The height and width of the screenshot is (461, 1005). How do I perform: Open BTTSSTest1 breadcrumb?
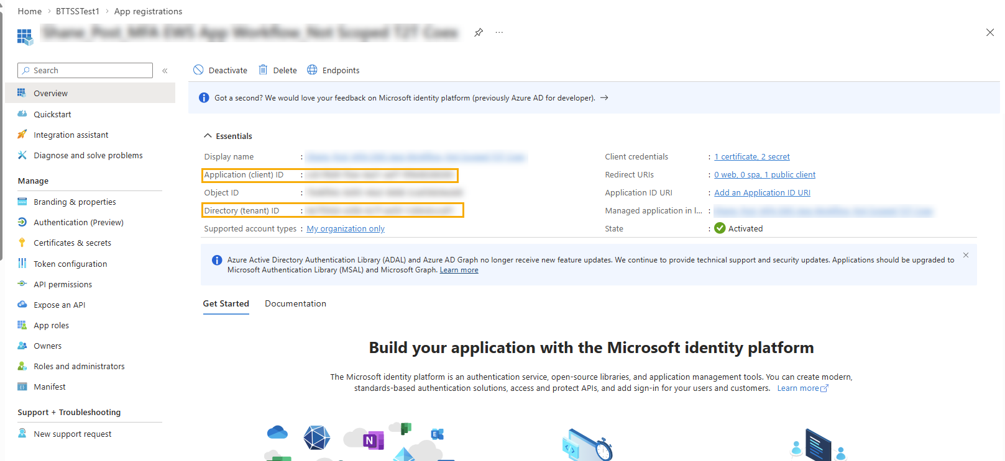[78, 11]
